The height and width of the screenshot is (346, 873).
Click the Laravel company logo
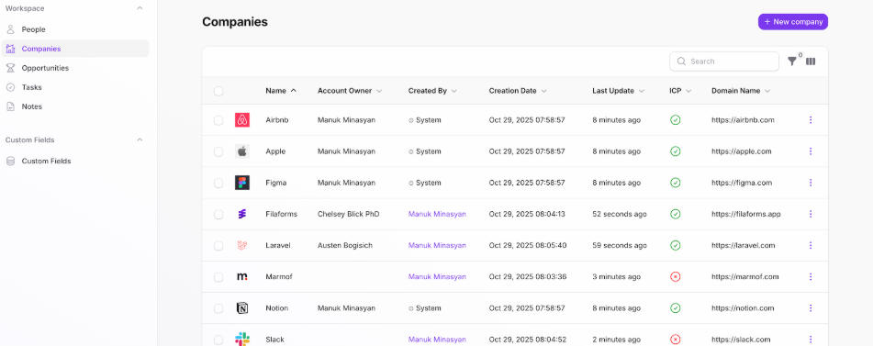pos(242,245)
